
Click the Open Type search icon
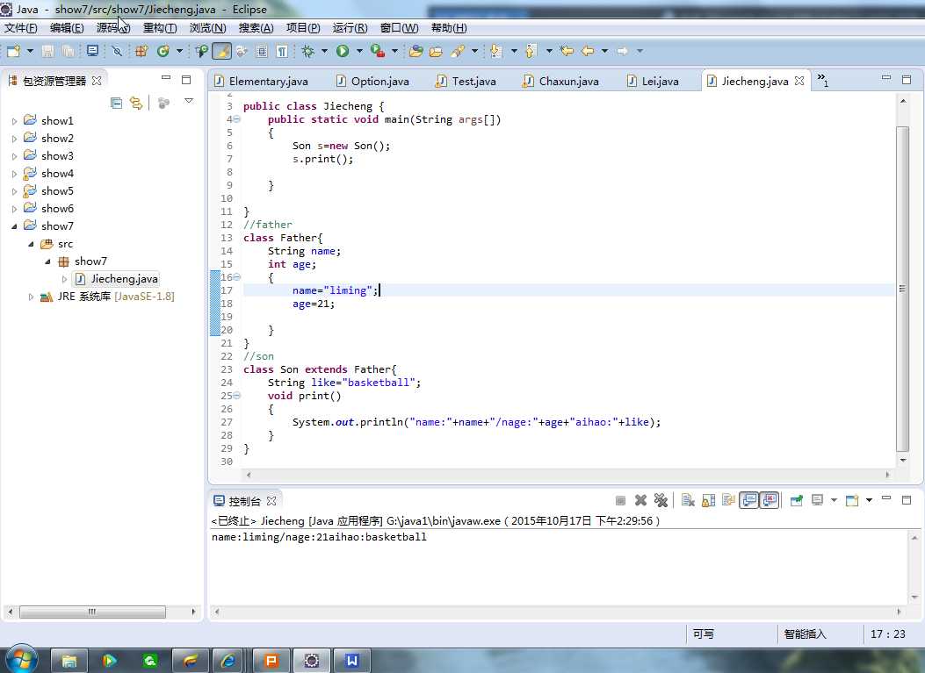(x=202, y=51)
